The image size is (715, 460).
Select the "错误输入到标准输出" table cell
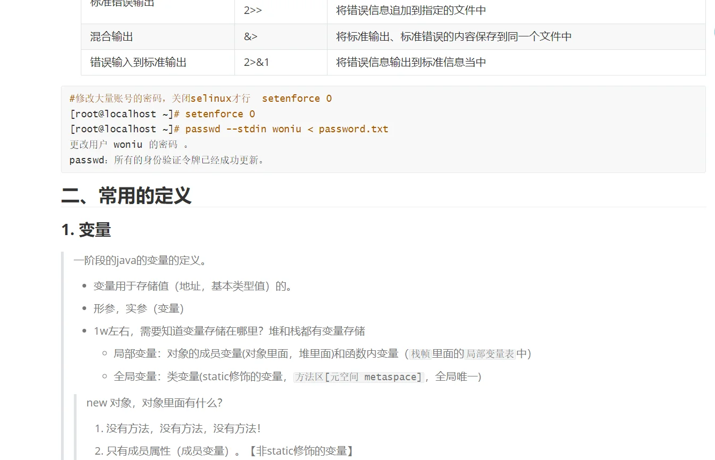(158, 62)
